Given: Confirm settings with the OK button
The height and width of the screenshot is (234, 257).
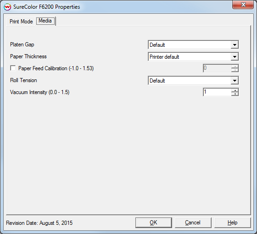Looking at the screenshot, I should click(154, 223).
